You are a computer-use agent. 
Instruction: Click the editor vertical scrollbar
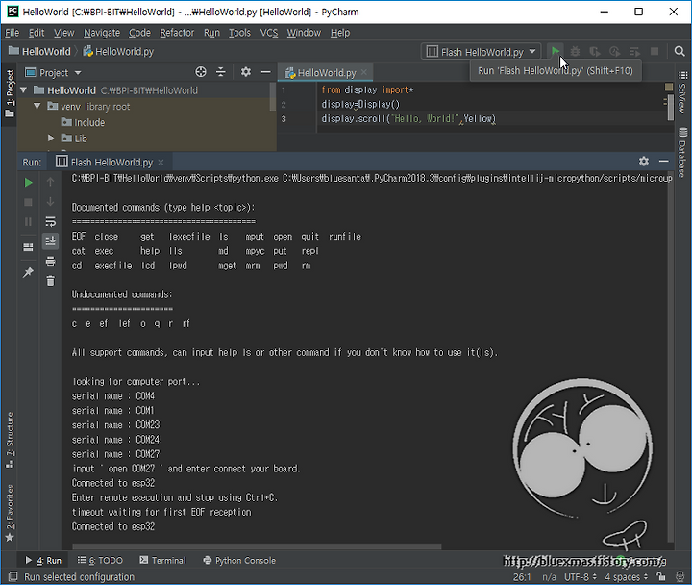pos(671,106)
